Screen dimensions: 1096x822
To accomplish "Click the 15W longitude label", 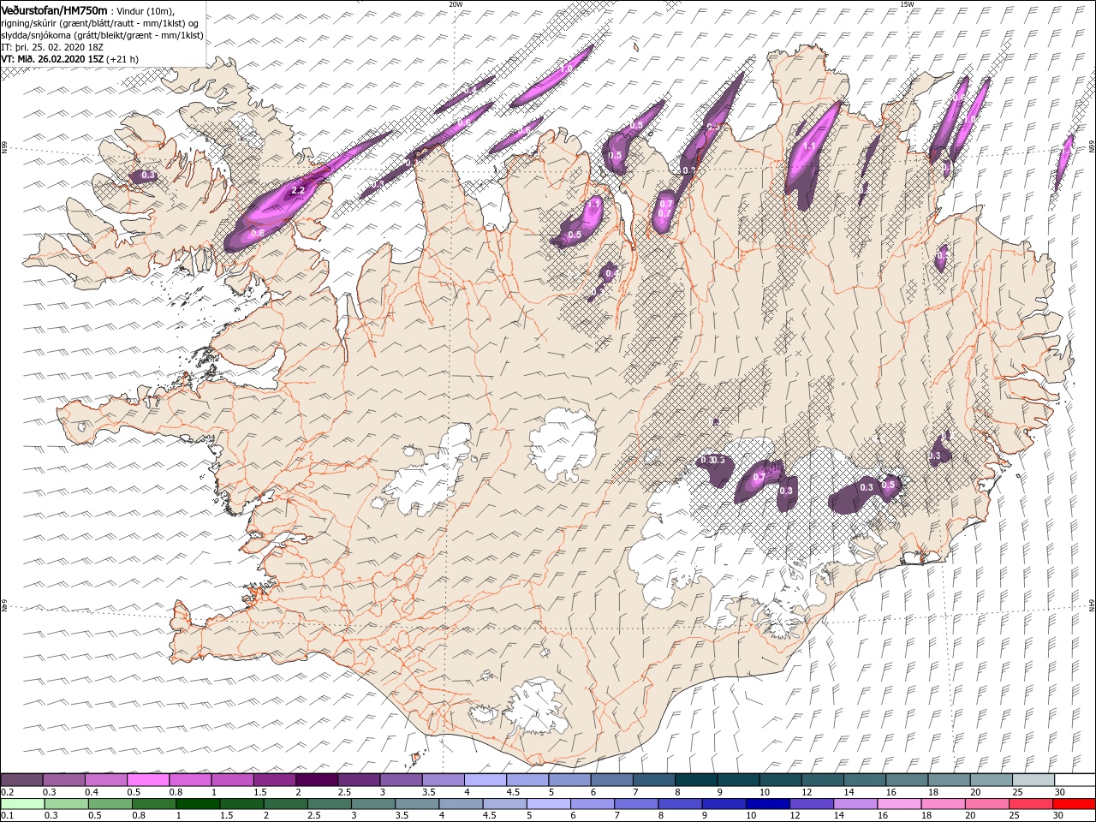I will click(x=906, y=4).
